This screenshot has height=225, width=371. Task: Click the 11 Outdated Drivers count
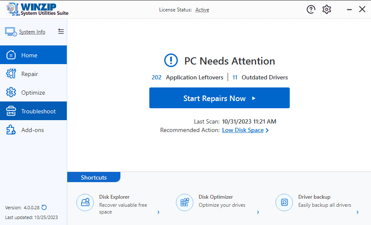point(235,77)
